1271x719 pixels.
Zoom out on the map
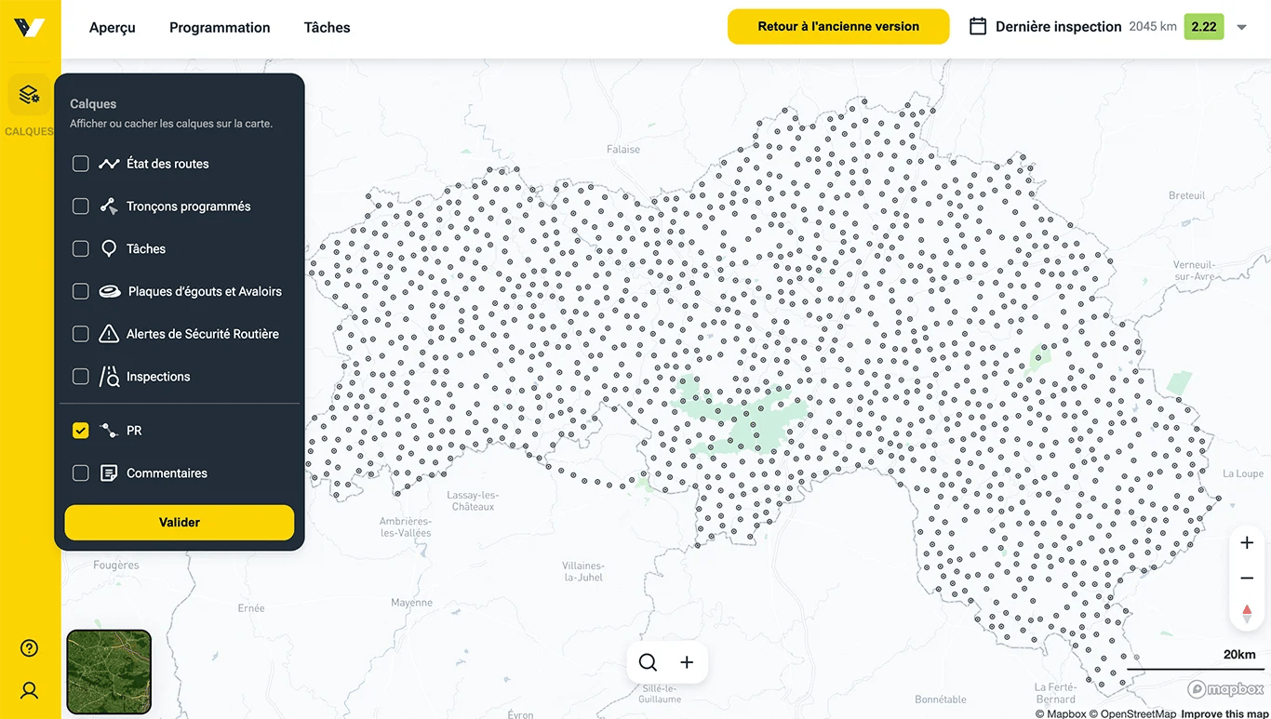[1247, 579]
